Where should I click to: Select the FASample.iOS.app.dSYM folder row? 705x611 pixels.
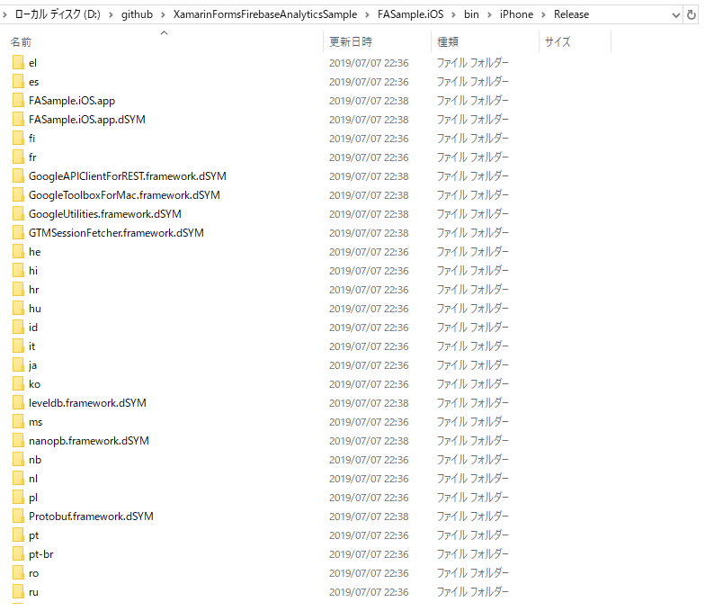click(86, 120)
